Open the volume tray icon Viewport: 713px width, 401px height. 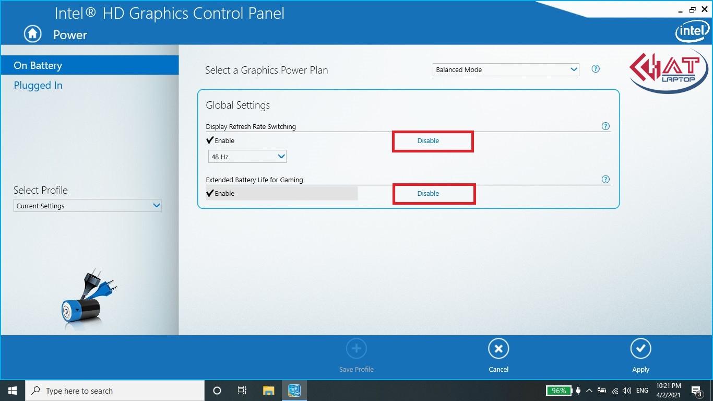pyautogui.click(x=627, y=391)
